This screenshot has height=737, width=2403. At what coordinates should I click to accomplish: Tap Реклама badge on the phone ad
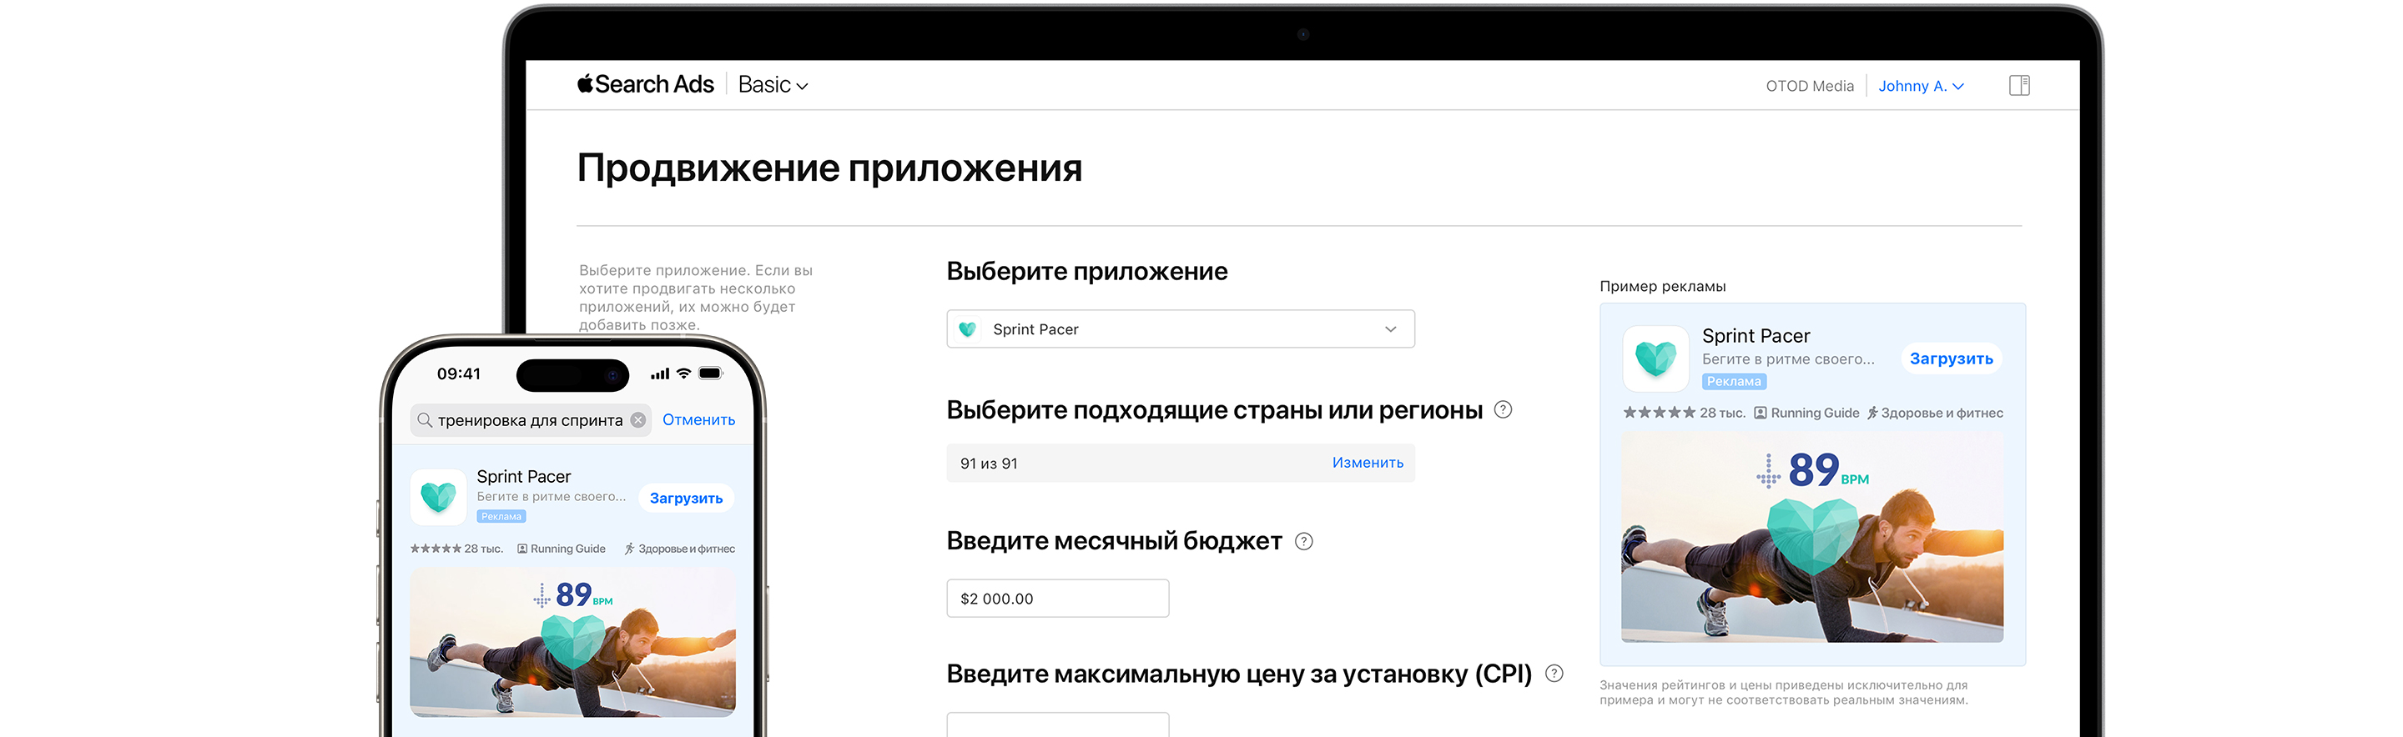(501, 516)
